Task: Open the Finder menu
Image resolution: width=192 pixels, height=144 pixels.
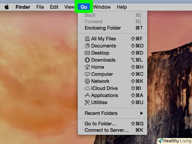Action: pyautogui.click(x=23, y=7)
